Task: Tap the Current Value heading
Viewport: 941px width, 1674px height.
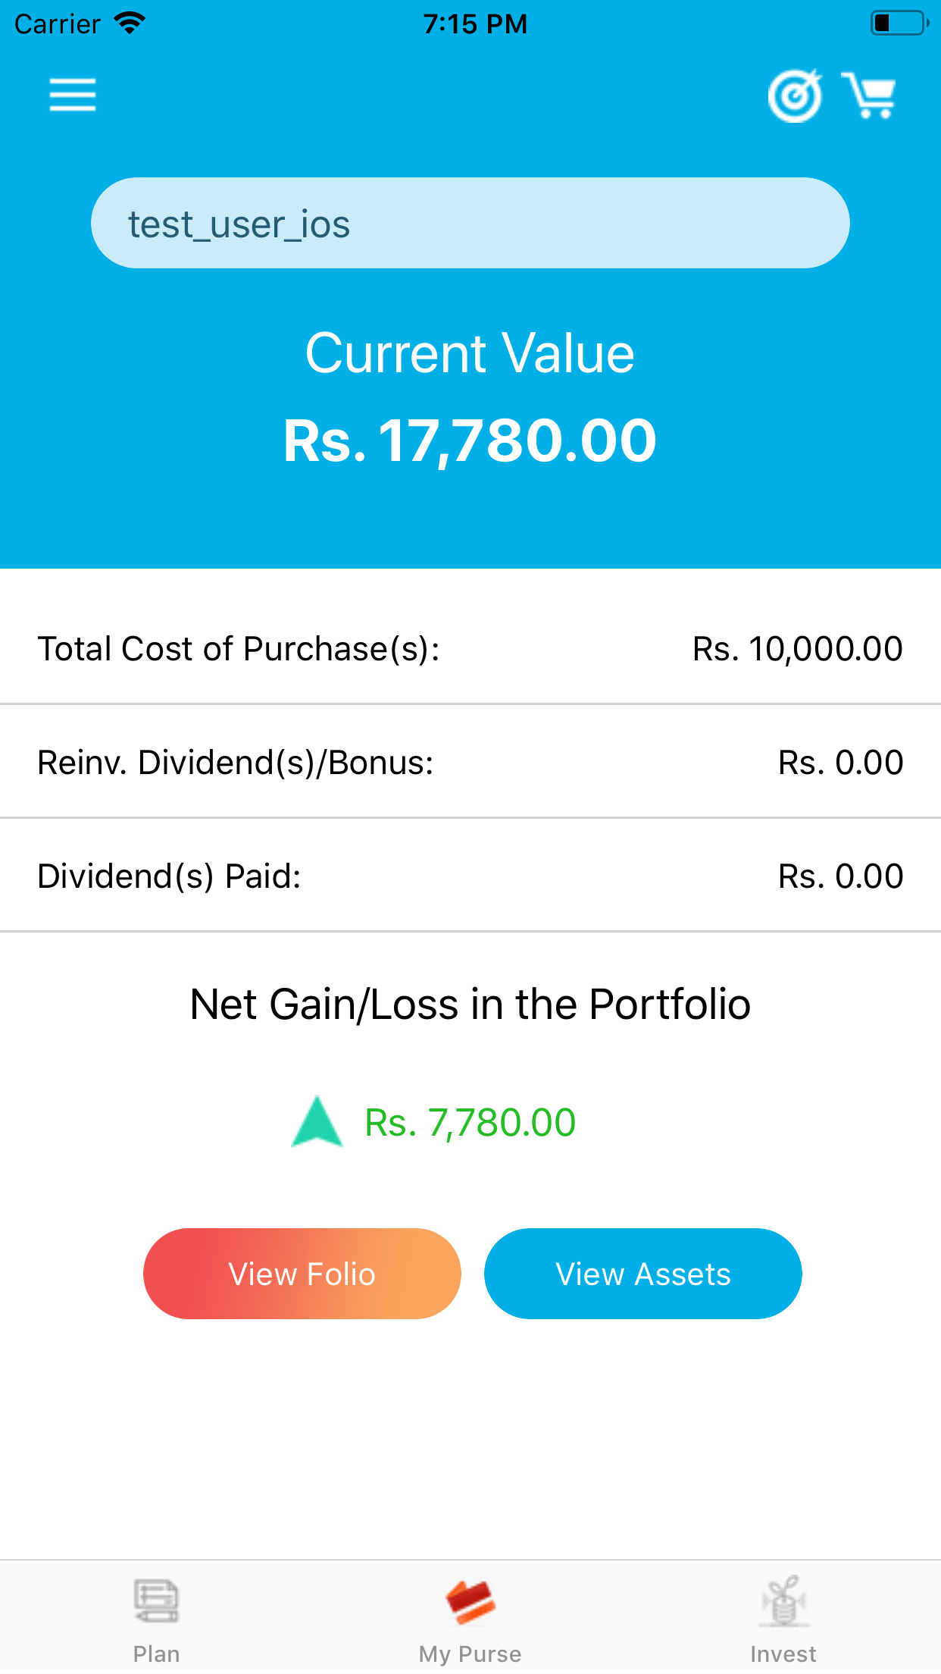Action: click(x=470, y=353)
